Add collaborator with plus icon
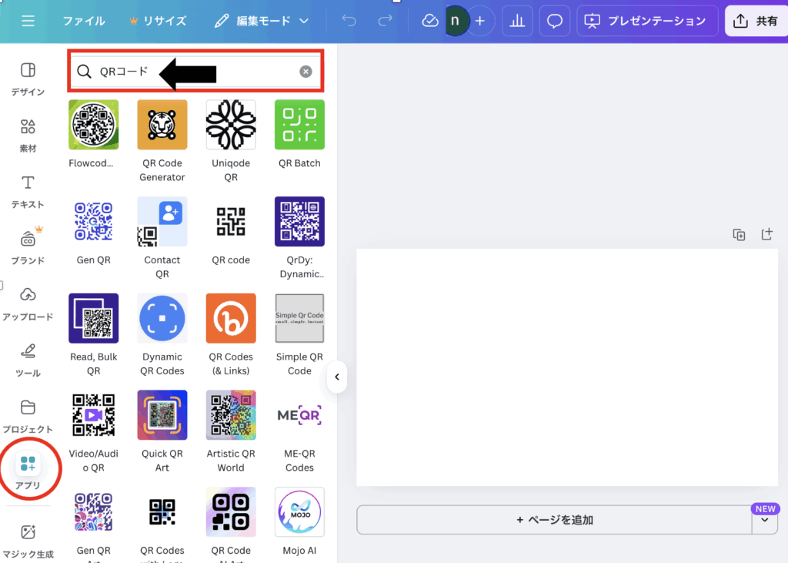788x563 pixels. 480,21
